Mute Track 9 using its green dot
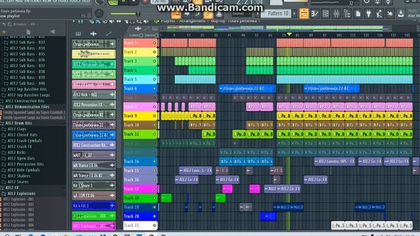The image size is (420, 236). click(154, 116)
